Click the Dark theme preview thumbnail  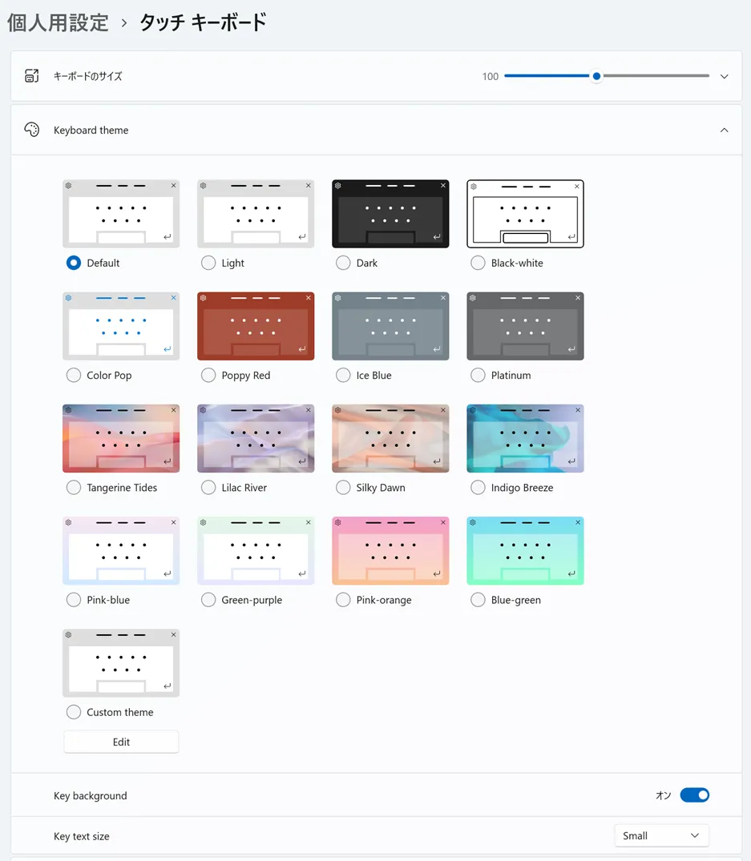point(390,214)
